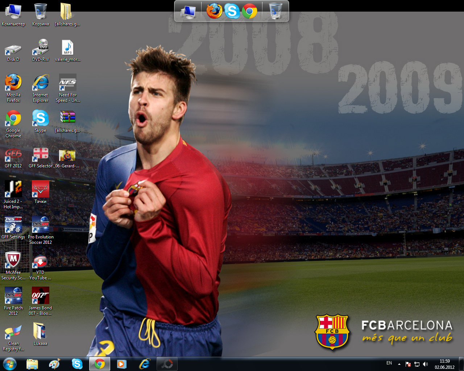Select the DVD-RW drive shortcut
The height and width of the screenshot is (371, 464).
pos(41,50)
